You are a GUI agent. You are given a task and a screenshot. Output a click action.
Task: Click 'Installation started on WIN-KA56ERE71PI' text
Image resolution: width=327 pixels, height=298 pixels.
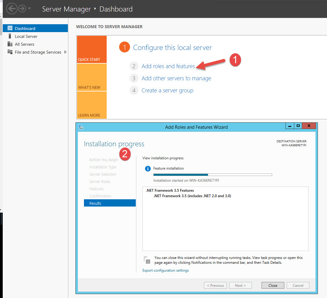186,180
